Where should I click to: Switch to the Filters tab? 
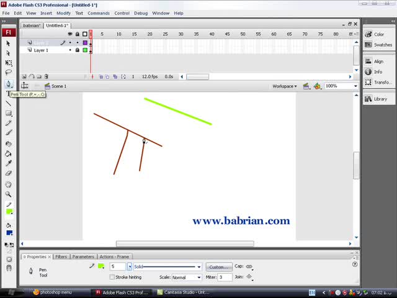tap(61, 256)
